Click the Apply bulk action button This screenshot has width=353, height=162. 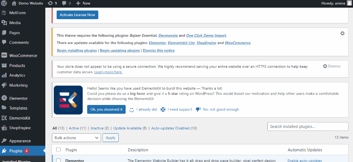point(111,138)
